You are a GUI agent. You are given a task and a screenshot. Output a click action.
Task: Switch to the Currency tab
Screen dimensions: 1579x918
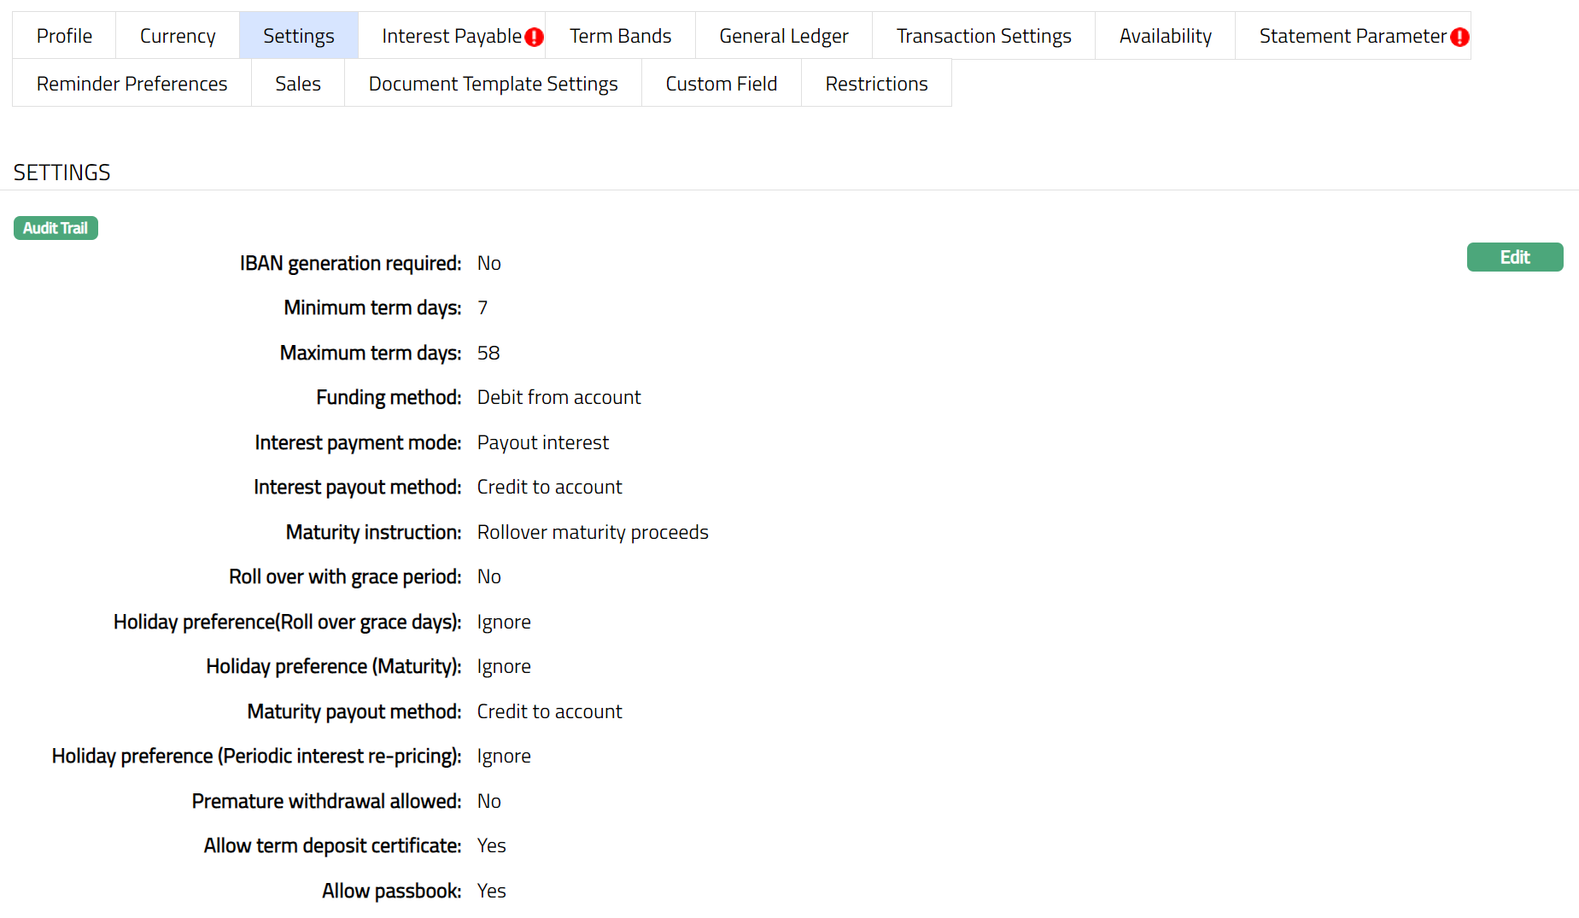(x=178, y=36)
